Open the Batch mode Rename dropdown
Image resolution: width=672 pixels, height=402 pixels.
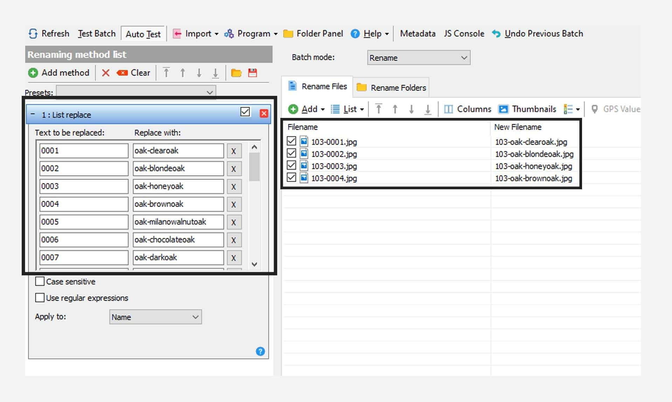pyautogui.click(x=419, y=58)
